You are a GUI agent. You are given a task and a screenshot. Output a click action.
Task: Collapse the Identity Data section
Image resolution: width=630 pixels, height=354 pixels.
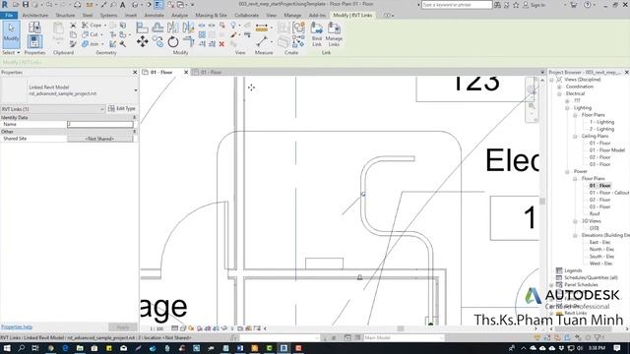134,117
